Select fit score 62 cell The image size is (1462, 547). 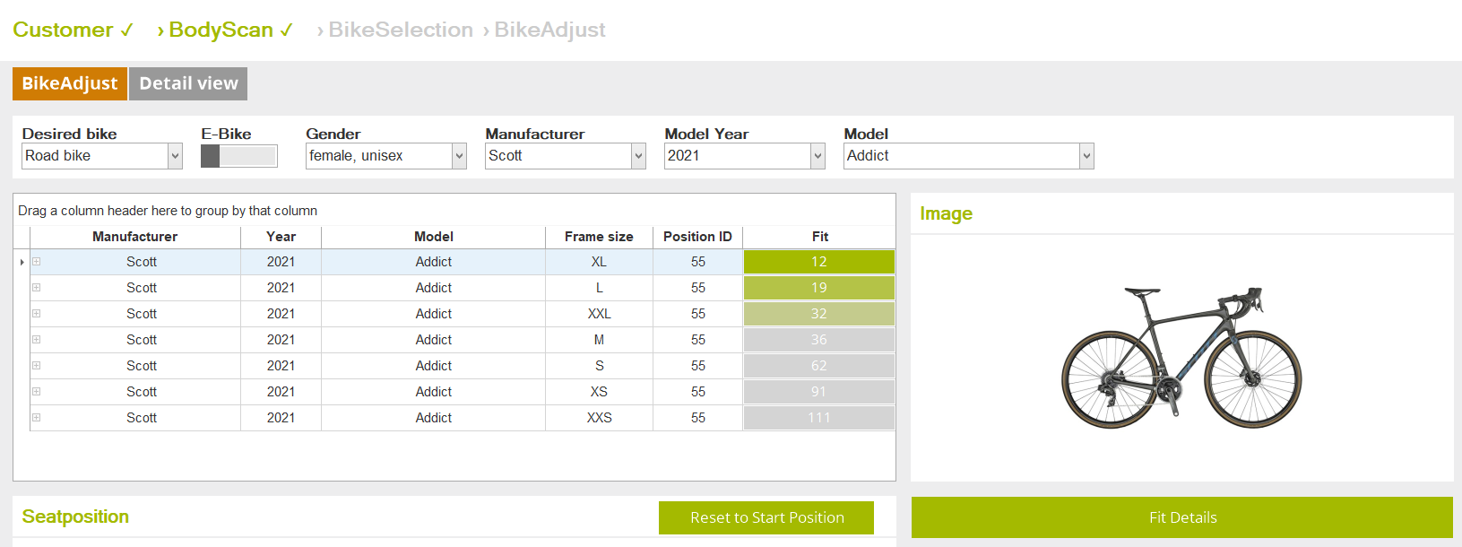pyautogui.click(x=819, y=366)
